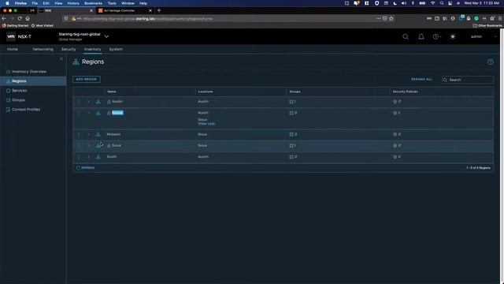Open the Firefox History menu
This screenshot has height=284, width=504.
[73, 3]
